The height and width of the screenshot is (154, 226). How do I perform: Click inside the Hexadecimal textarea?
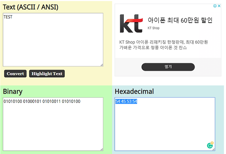pos(165,124)
